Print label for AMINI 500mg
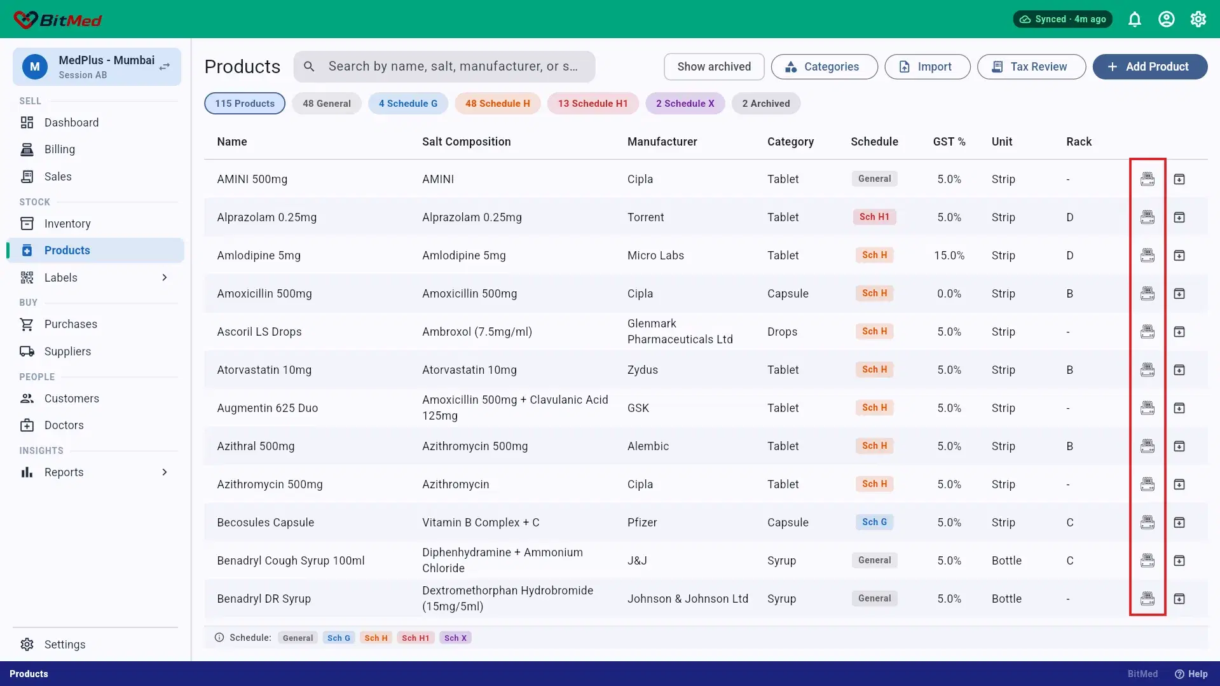The image size is (1220, 686). pyautogui.click(x=1147, y=179)
